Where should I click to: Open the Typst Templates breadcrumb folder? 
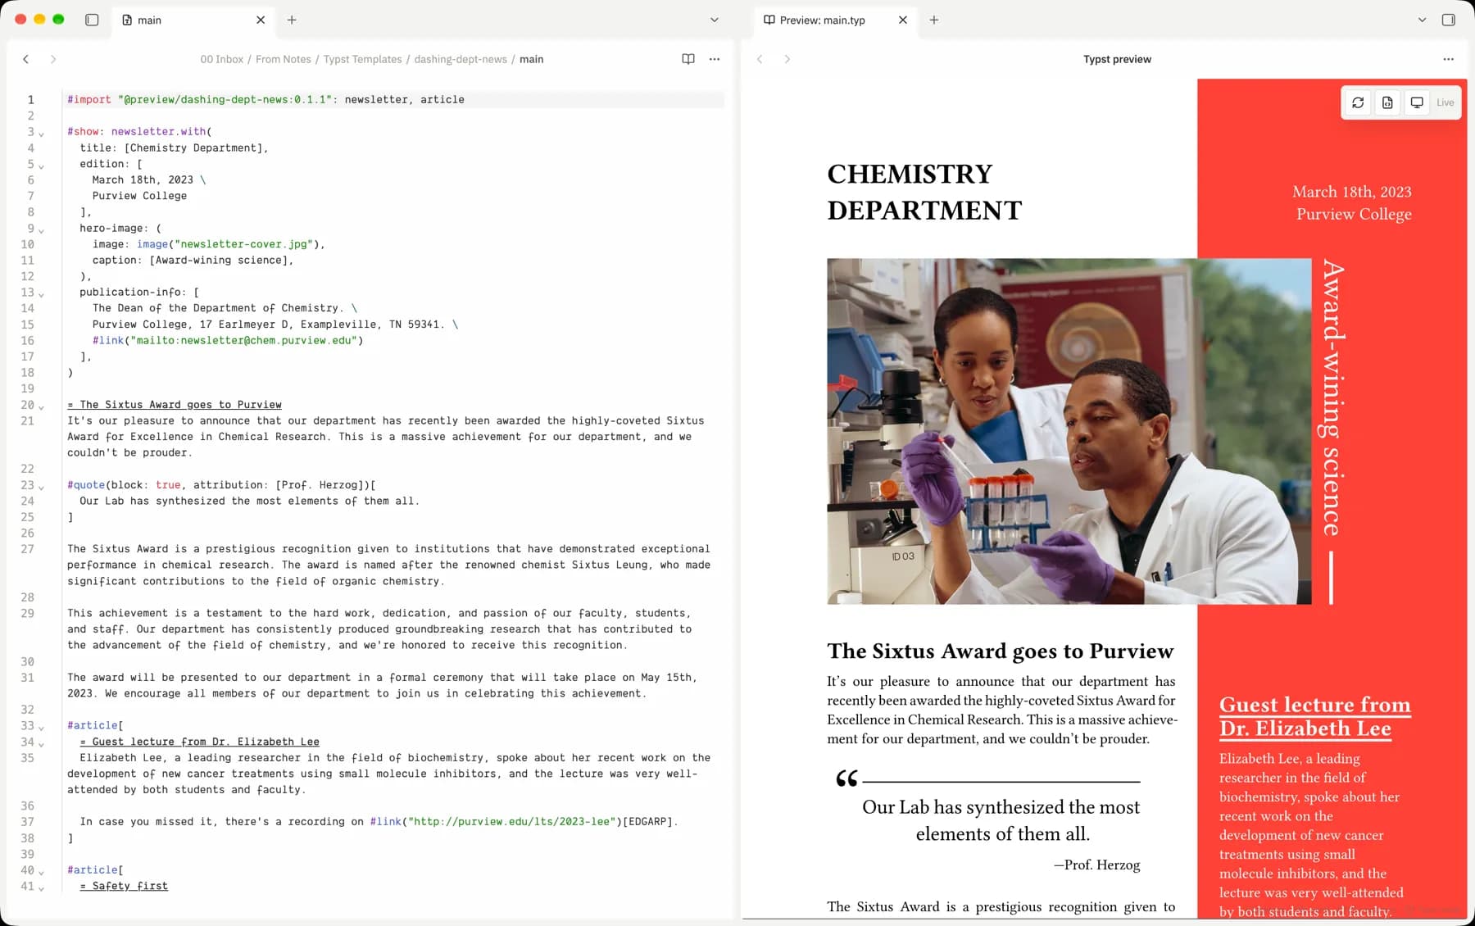point(362,59)
